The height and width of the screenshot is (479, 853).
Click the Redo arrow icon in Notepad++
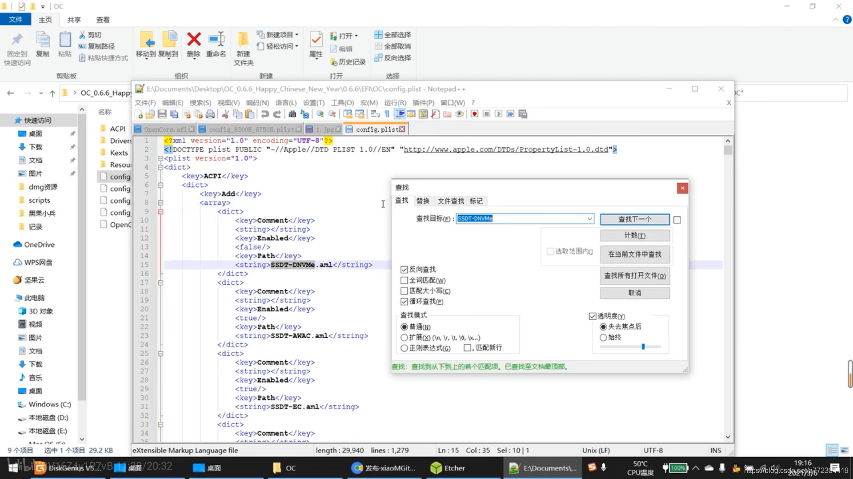coord(277,114)
